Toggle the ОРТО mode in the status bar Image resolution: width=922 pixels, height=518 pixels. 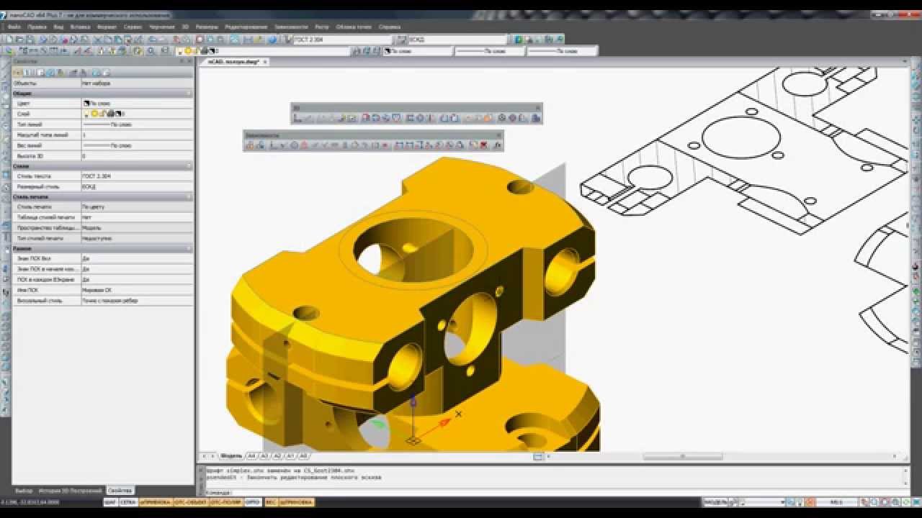(x=253, y=502)
